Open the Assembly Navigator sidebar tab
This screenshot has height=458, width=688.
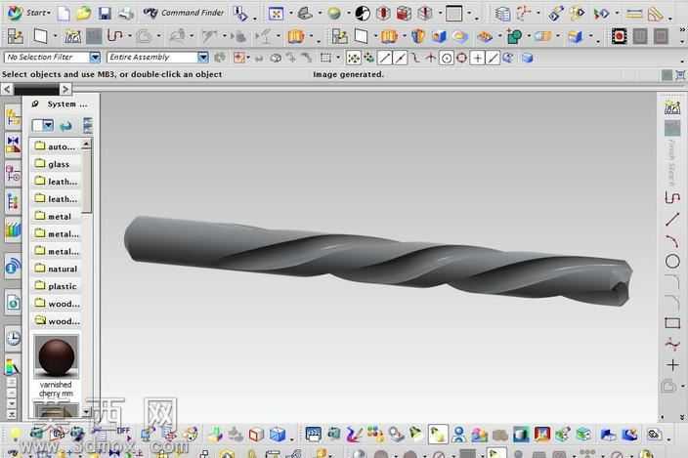(x=13, y=117)
